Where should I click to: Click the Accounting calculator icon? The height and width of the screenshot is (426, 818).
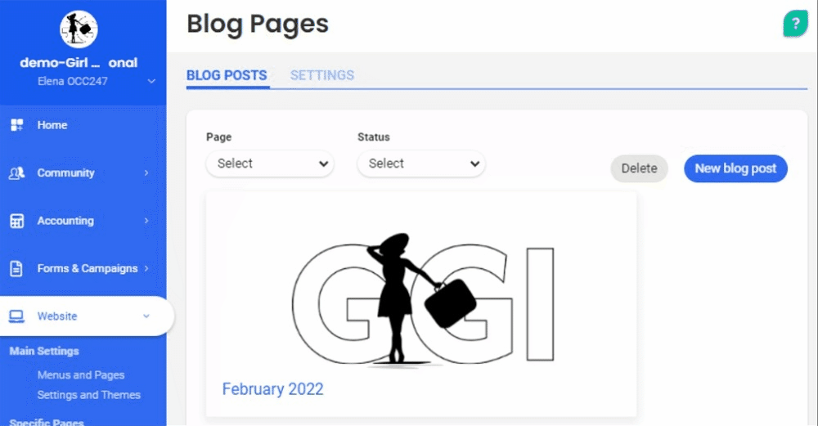tap(16, 221)
